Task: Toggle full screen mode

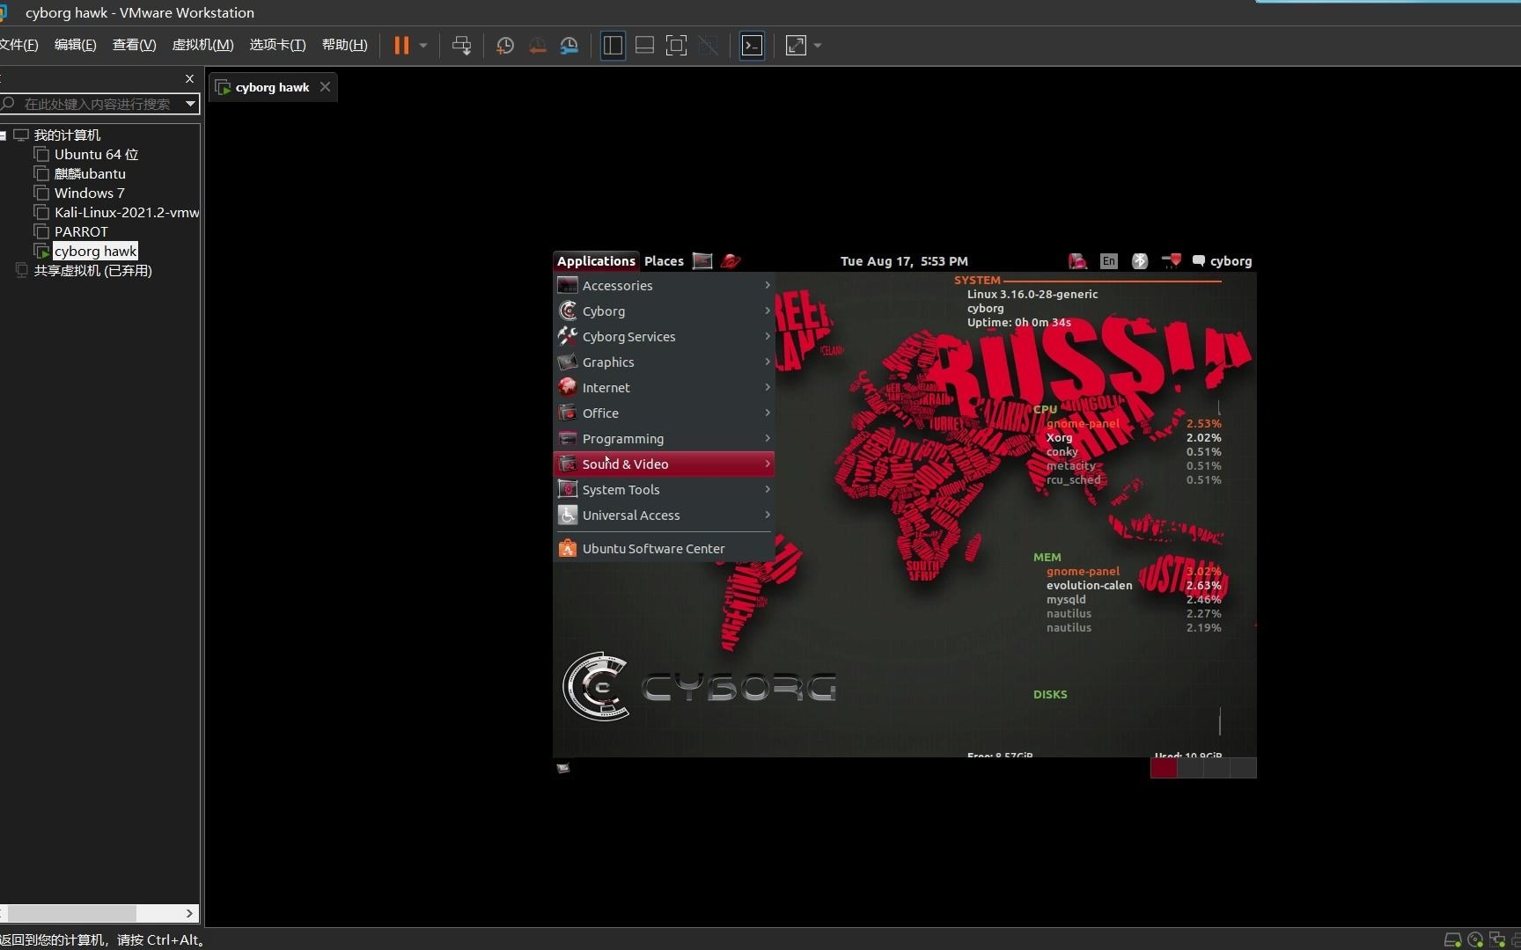Action: pyautogui.click(x=676, y=45)
